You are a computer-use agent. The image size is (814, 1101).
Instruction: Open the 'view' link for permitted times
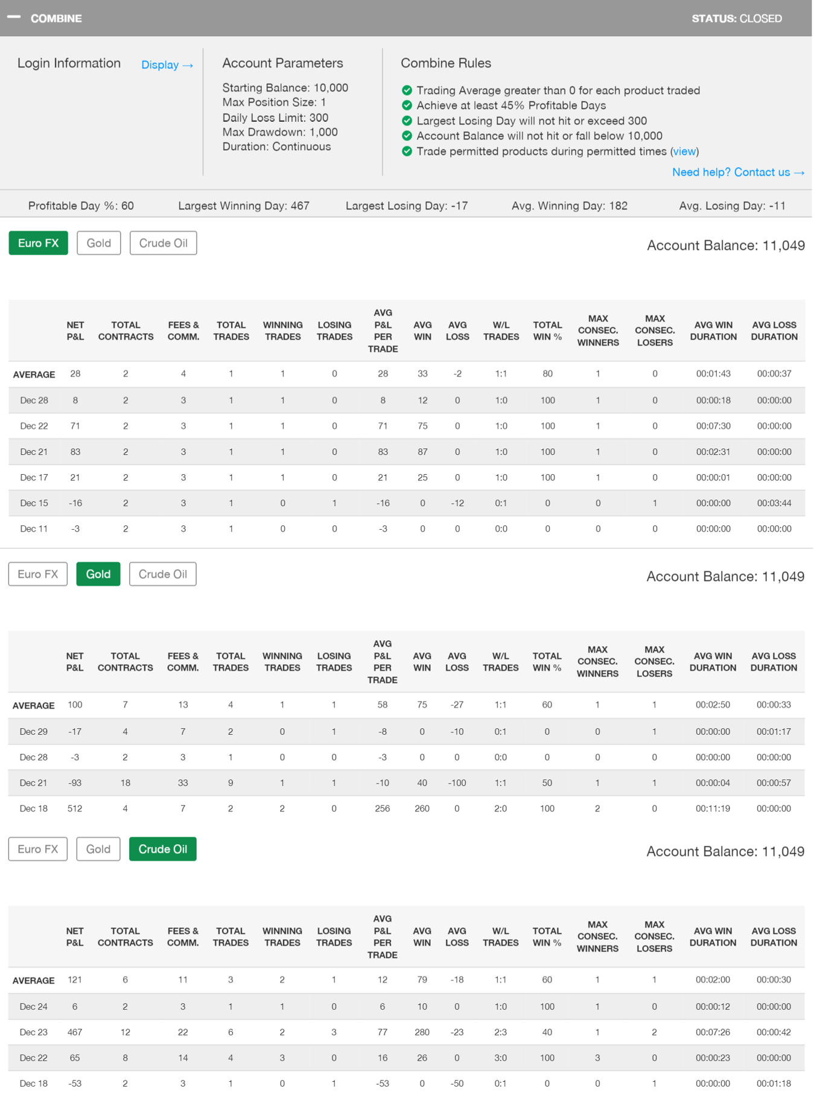[x=684, y=151]
